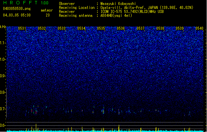207x132 pixels.
Task: Click the 0.6 kHz axis label
Action: 3,125
